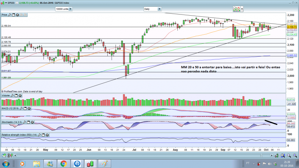299x168 pixels.
Task: Click the 1,991.09 horizontal line label
Action: pyautogui.click(x=6, y=78)
